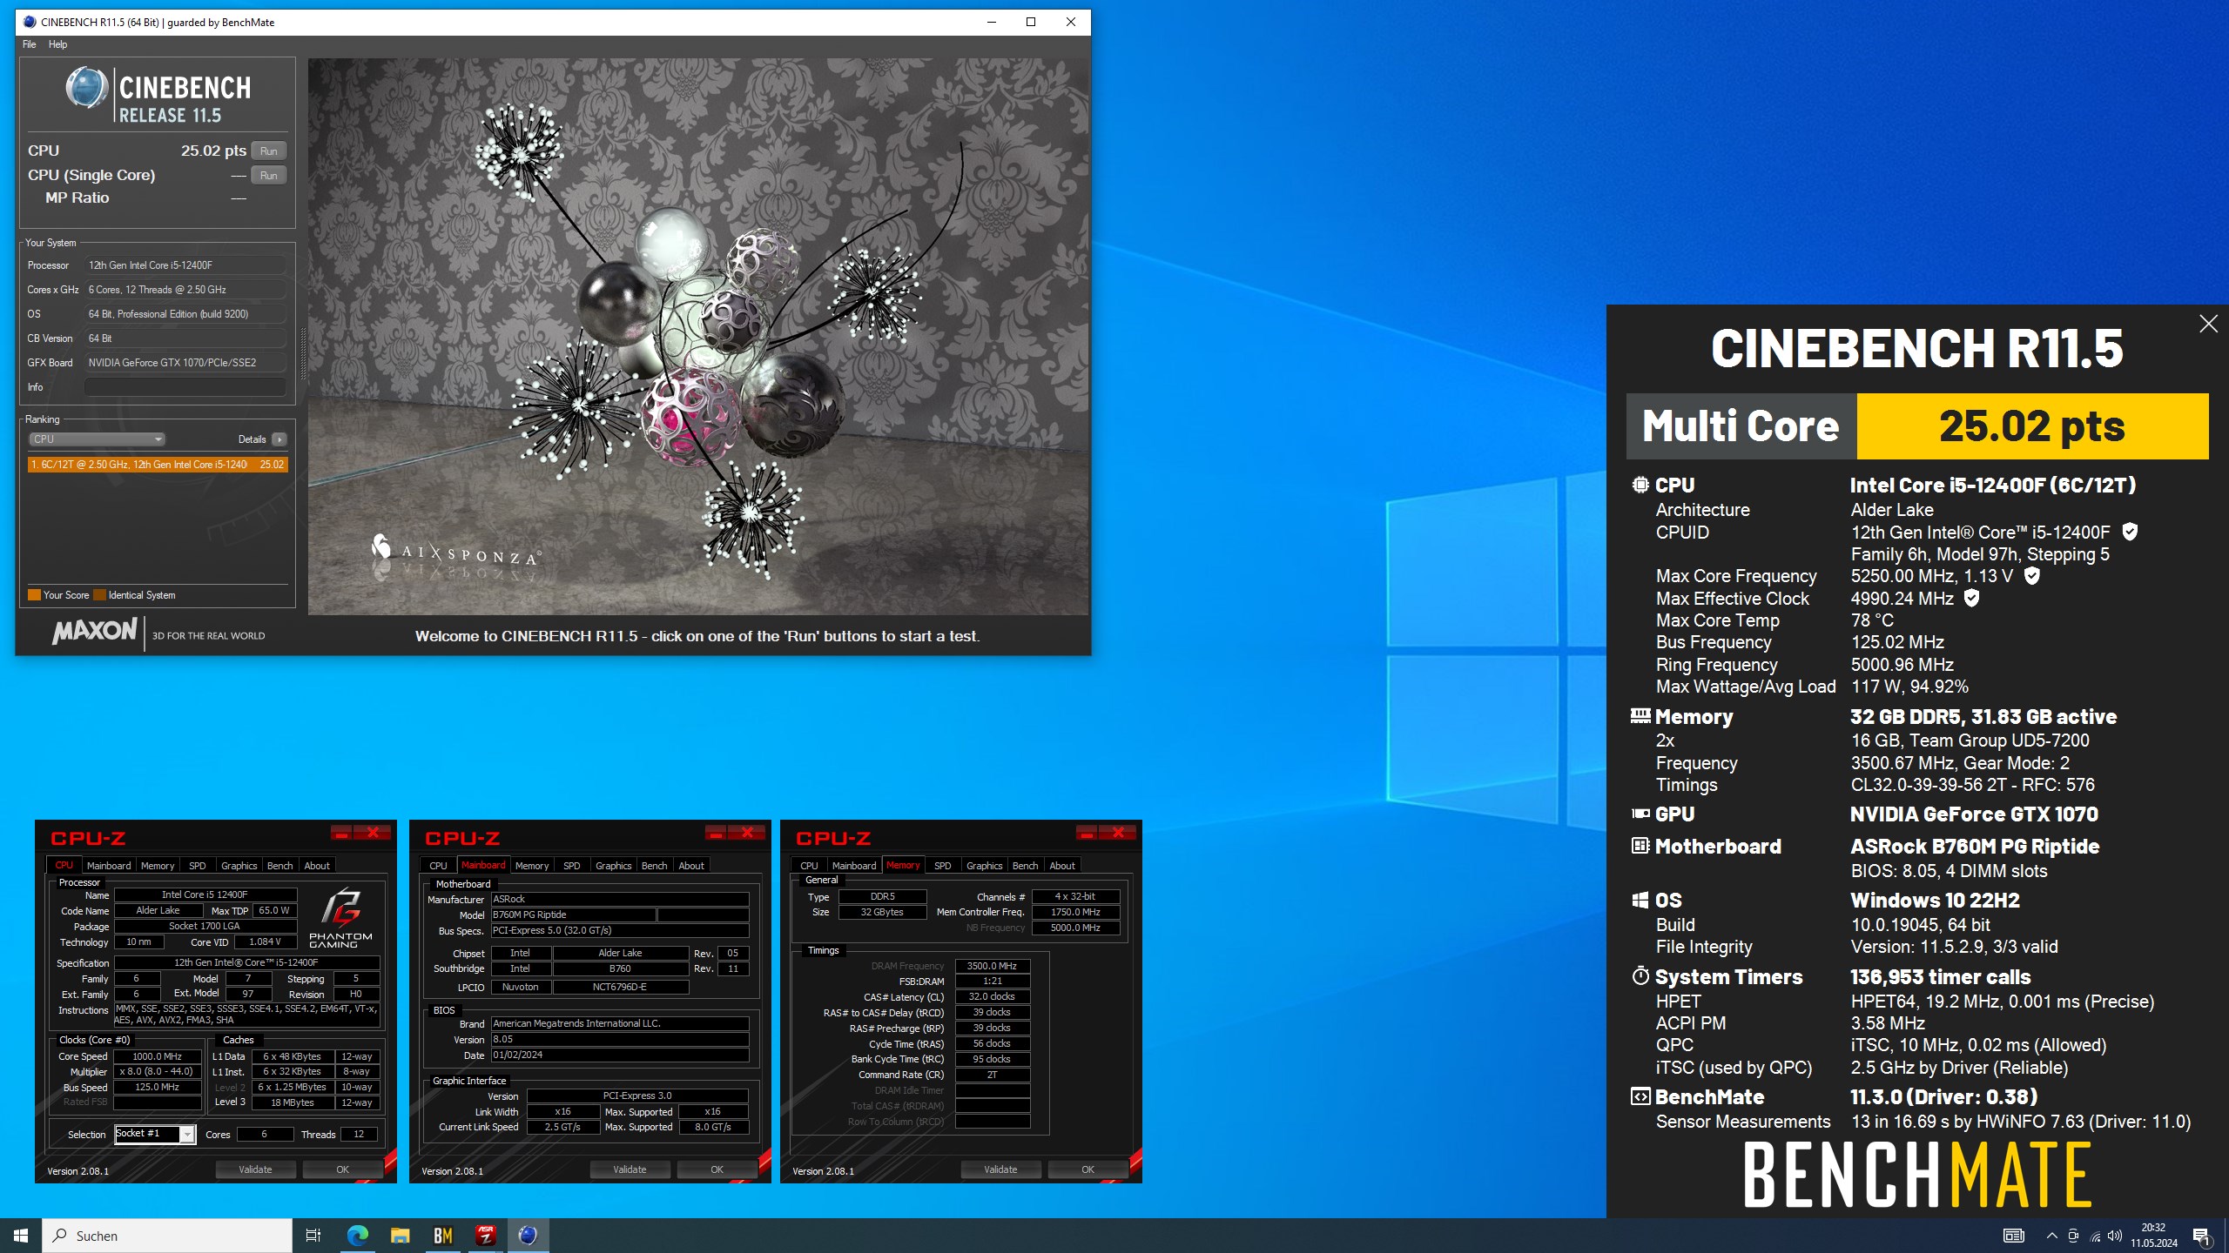
Task: Click the BIOS Date value '01/02/2024'
Action: (x=620, y=1055)
